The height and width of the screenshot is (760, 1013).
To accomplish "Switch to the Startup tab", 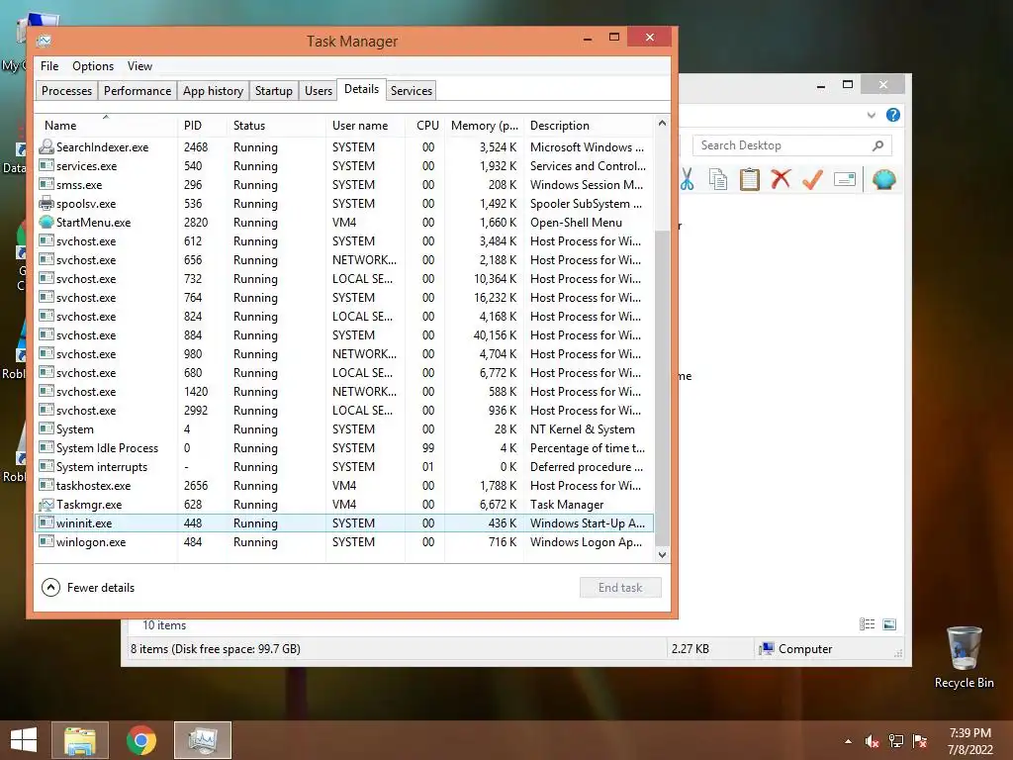I will coord(274,90).
